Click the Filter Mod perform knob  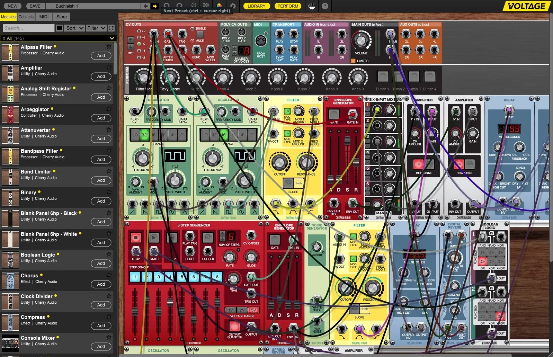tap(143, 77)
